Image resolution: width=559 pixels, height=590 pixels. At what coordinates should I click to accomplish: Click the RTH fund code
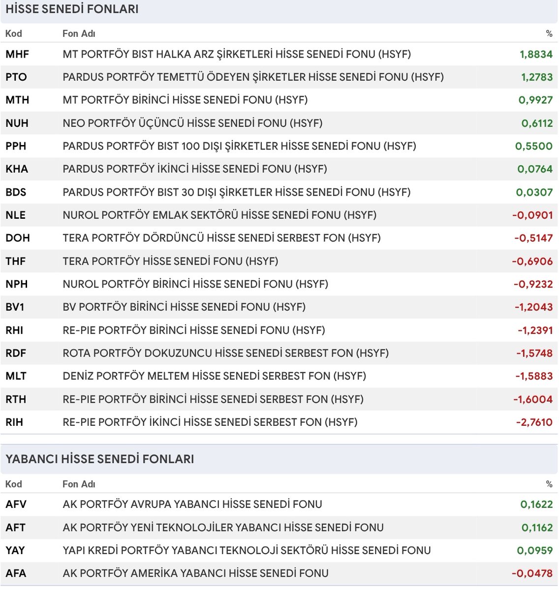coord(16,399)
